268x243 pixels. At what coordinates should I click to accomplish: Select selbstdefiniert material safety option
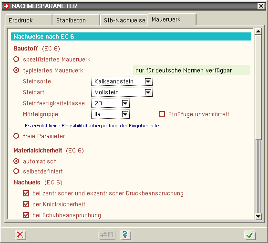(x=16, y=171)
